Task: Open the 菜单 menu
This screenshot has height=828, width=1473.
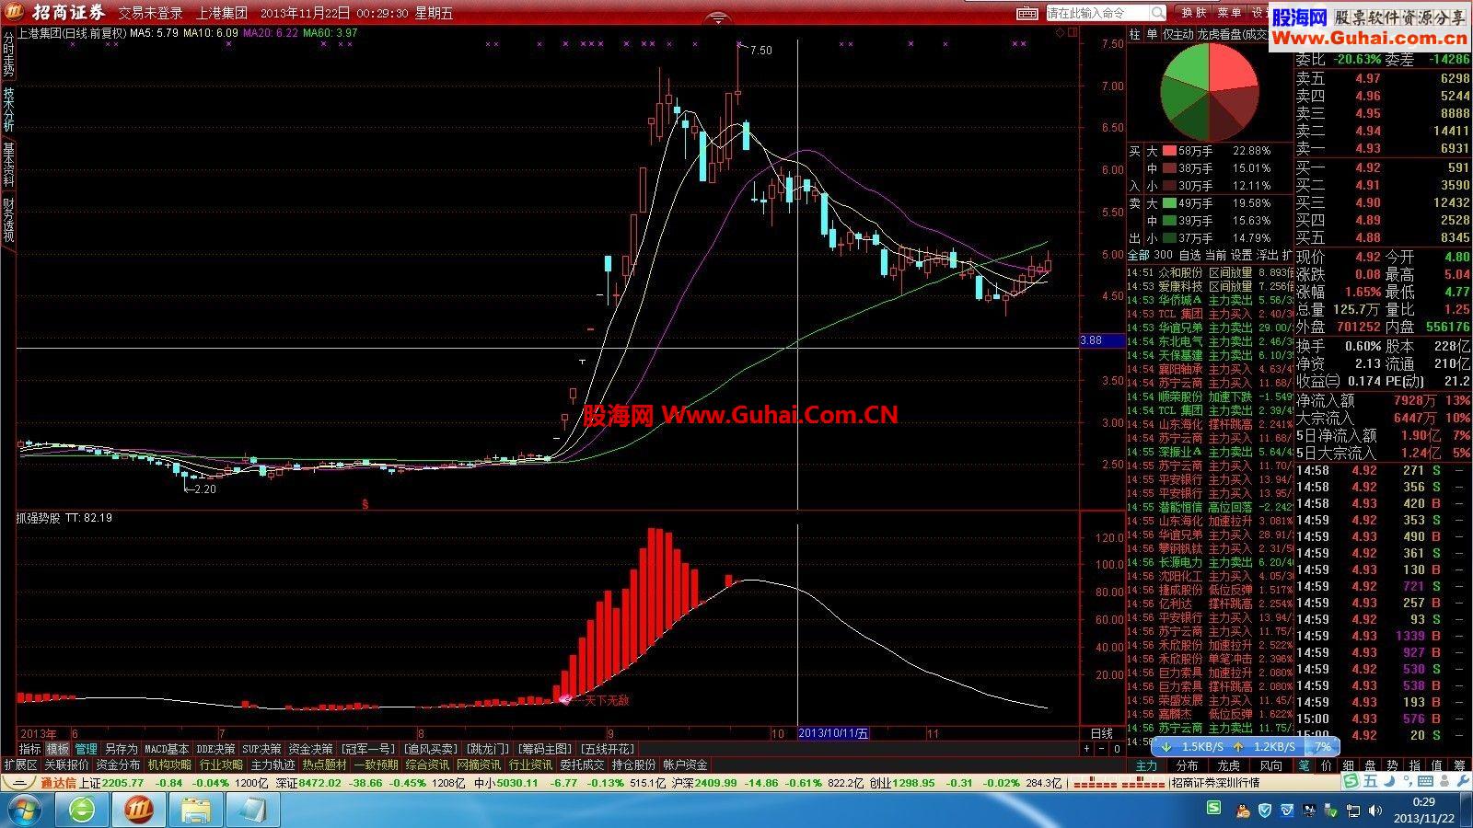Action: coord(1229,13)
